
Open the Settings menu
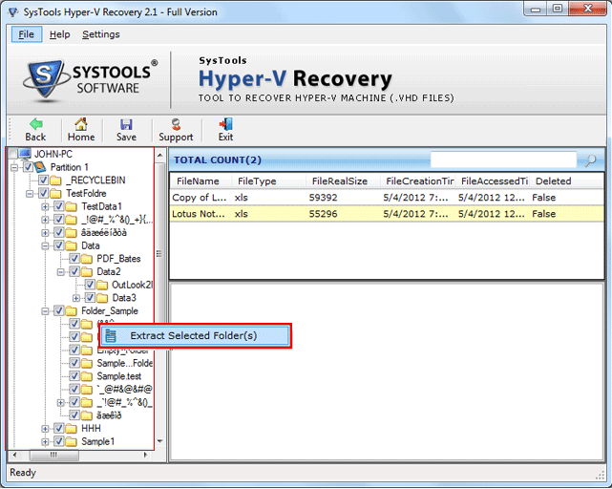[x=100, y=34]
